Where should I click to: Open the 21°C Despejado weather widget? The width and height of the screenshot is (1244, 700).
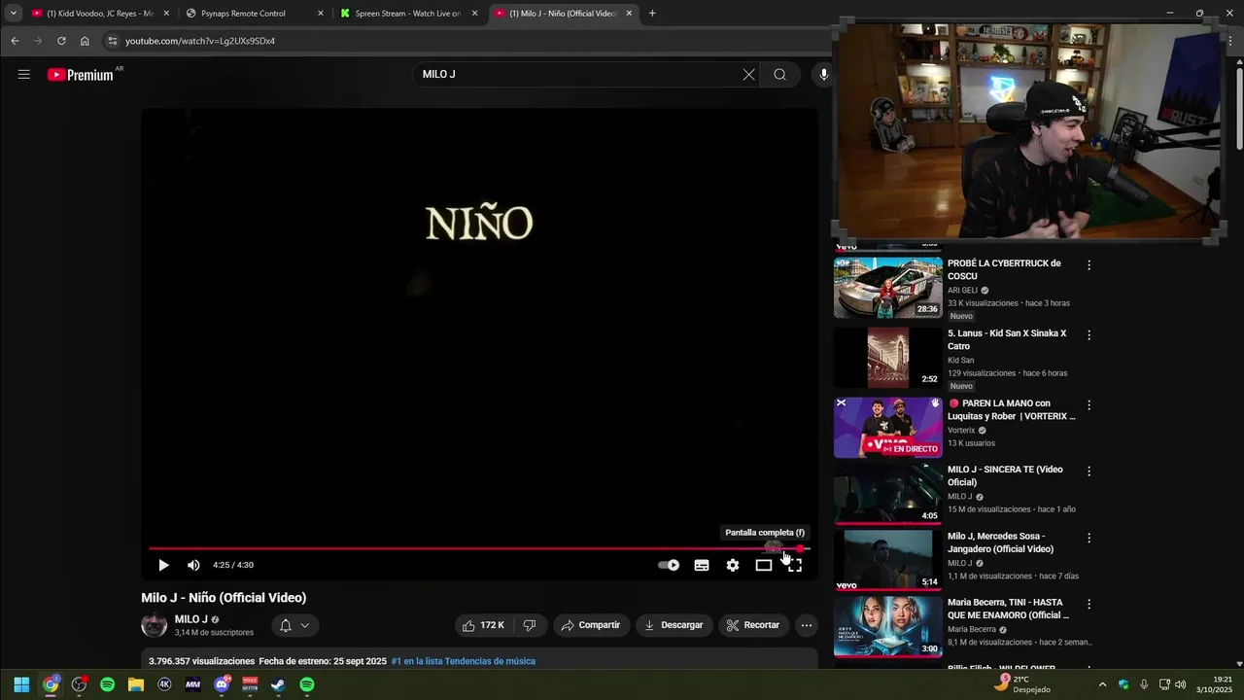pyautogui.click(x=1023, y=684)
